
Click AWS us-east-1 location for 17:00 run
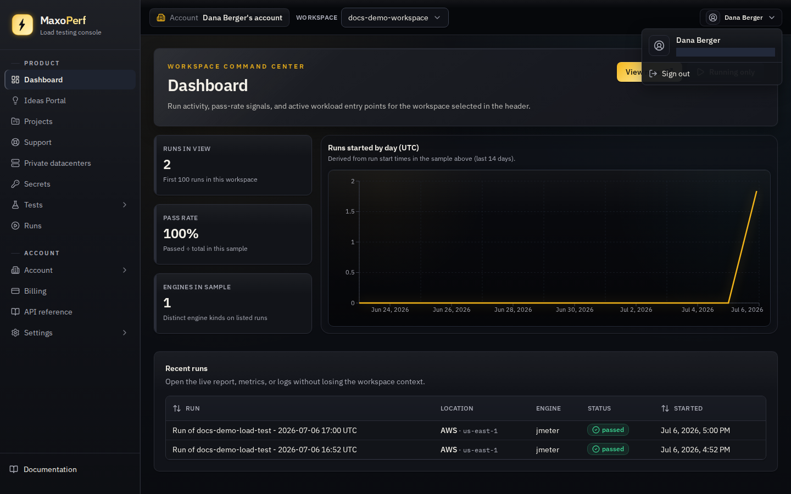[x=469, y=430]
